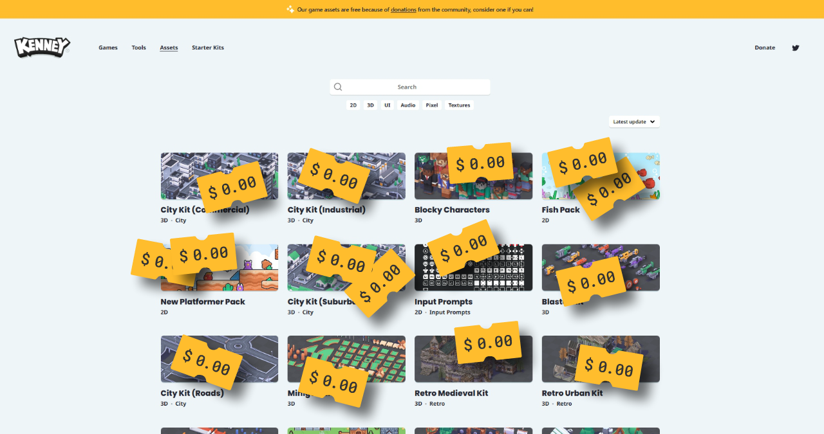
Task: Click the magnifying glass search icon
Action: [x=338, y=87]
